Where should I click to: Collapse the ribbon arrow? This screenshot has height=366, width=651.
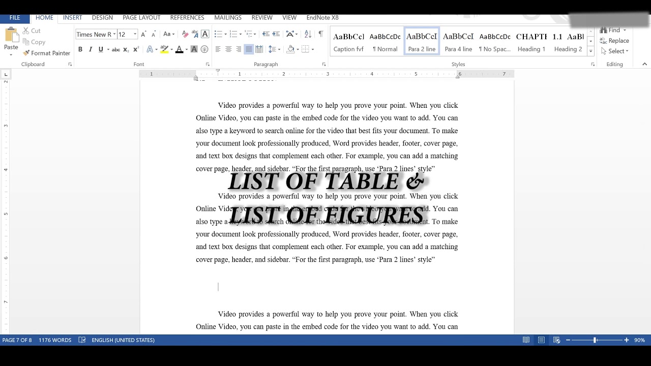tap(644, 64)
